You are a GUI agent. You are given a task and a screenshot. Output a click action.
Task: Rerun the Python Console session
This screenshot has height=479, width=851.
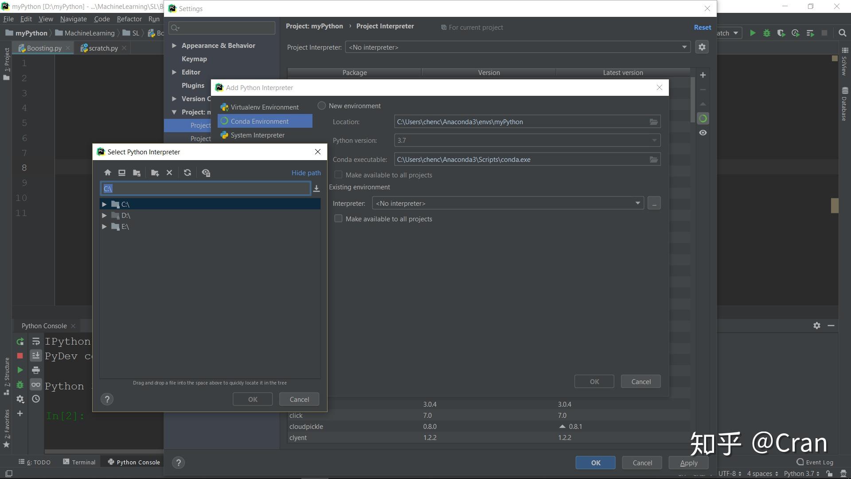click(20, 342)
